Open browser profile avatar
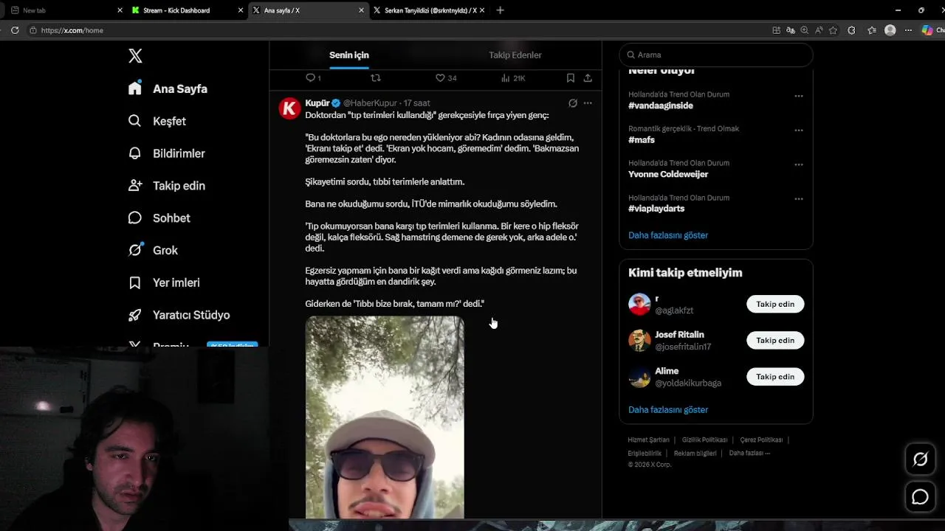The width and height of the screenshot is (945, 531). [890, 30]
